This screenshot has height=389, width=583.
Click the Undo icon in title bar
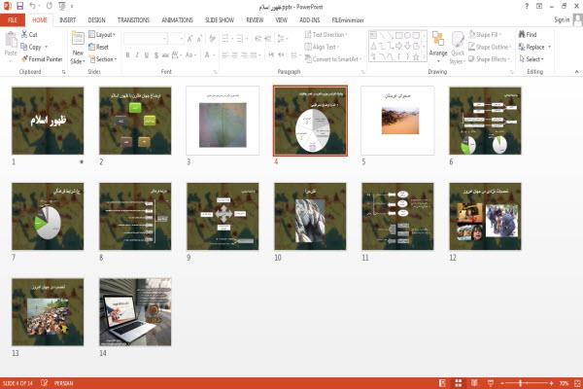[32, 6]
